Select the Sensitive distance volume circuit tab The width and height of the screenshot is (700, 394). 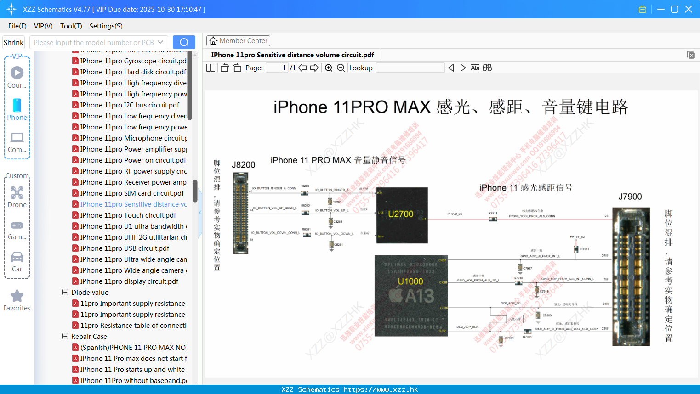click(293, 55)
